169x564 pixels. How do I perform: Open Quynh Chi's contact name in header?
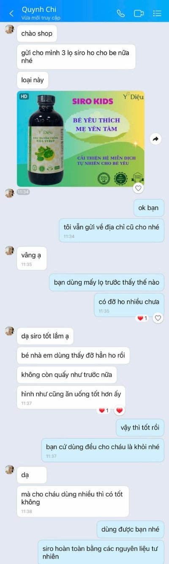39,9
